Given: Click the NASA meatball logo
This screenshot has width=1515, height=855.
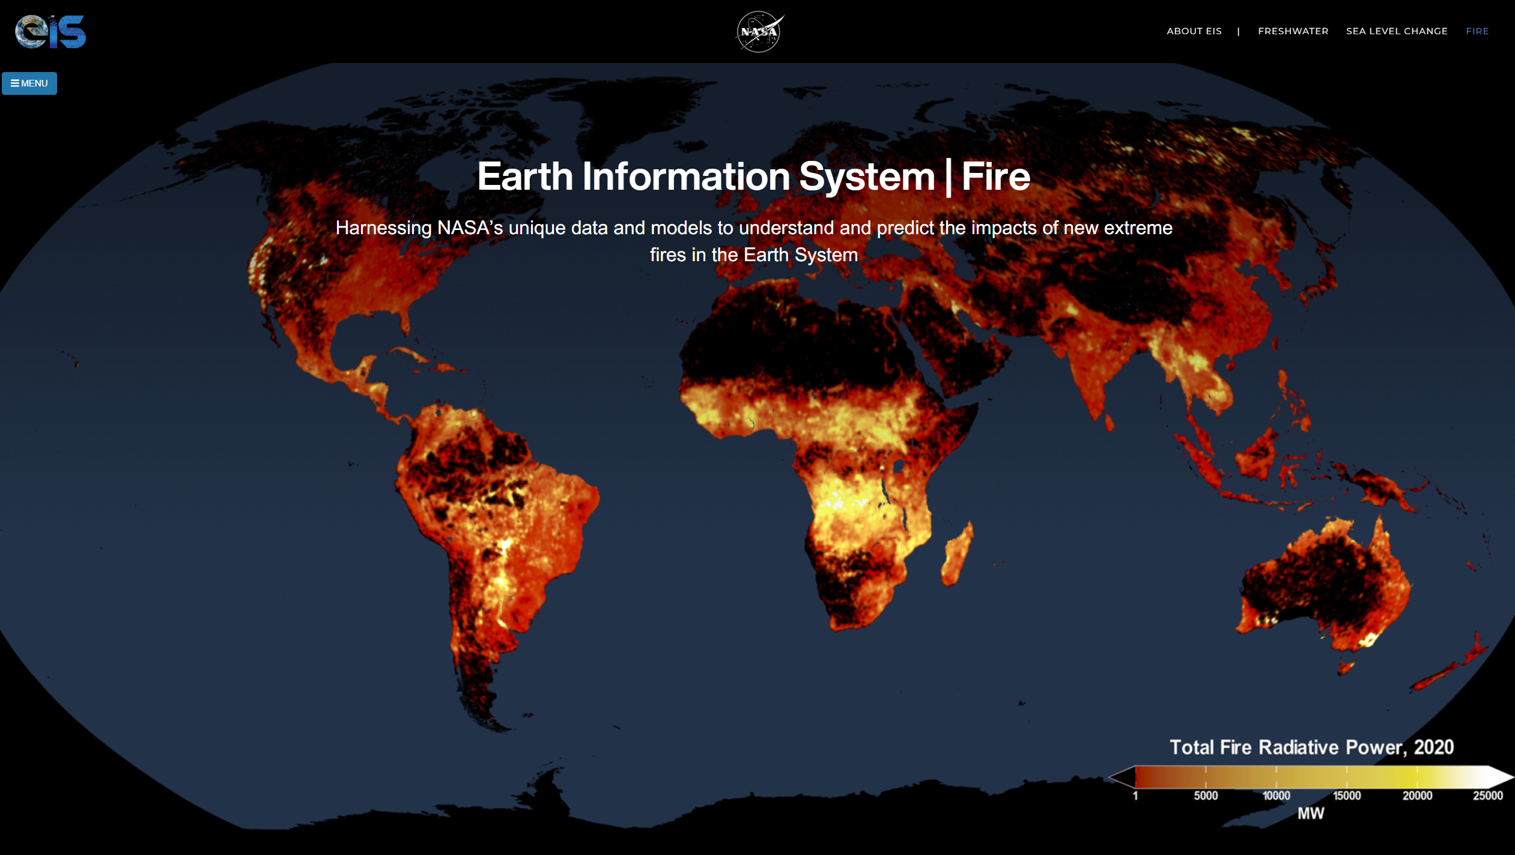Looking at the screenshot, I should coord(759,32).
